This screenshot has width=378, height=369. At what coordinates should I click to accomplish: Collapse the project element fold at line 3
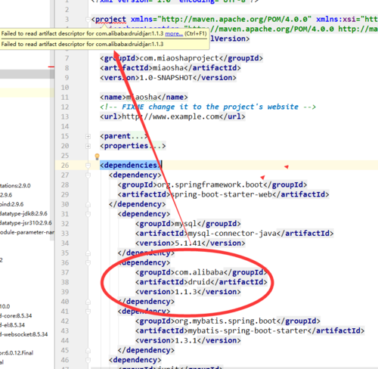[x=88, y=20]
